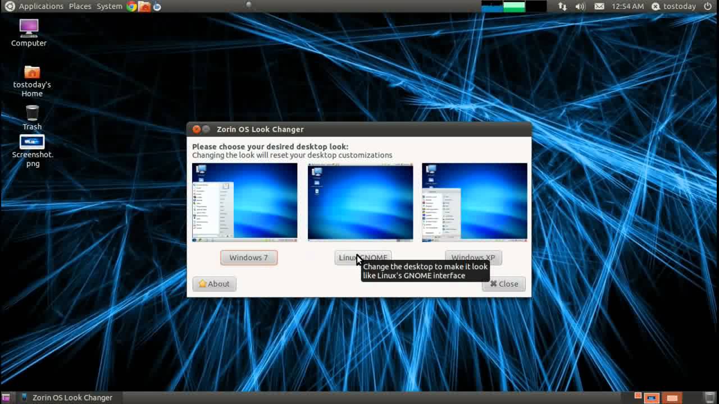Choose the Windows 7 look button

249,258
